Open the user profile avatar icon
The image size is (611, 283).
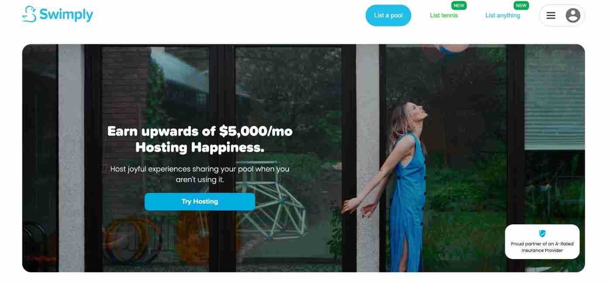[573, 16]
